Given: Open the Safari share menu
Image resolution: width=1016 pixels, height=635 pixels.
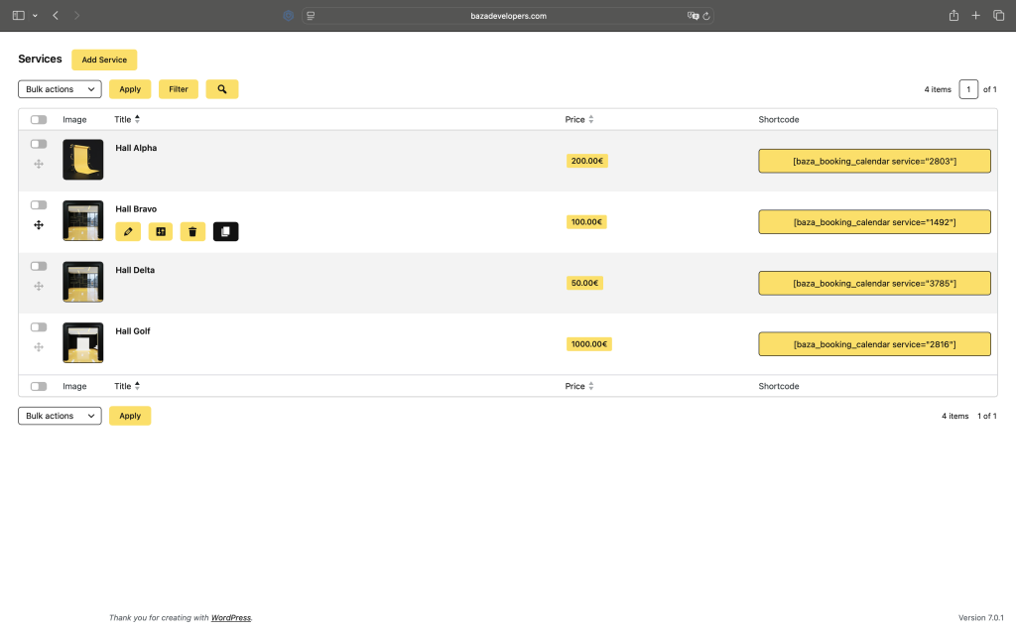Looking at the screenshot, I should (x=953, y=16).
